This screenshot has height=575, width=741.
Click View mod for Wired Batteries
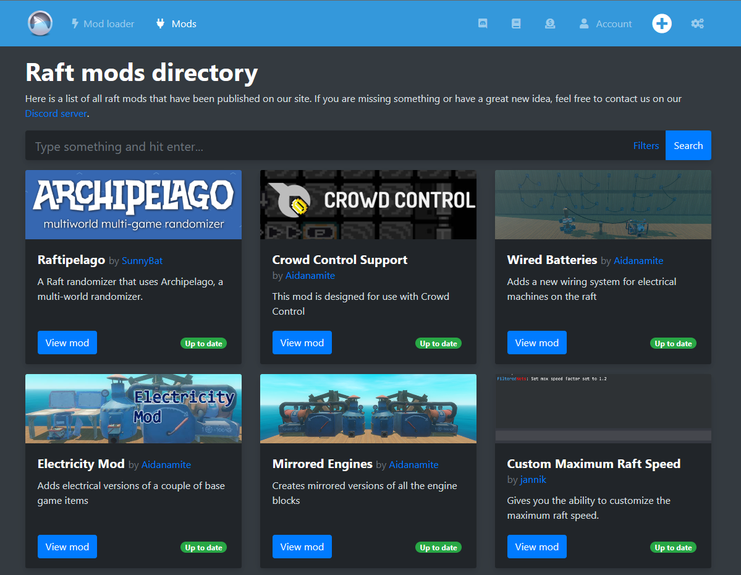[537, 343]
